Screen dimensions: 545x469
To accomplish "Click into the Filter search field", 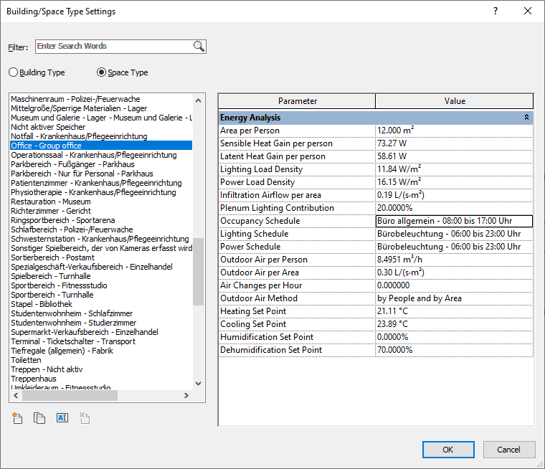I will click(113, 47).
